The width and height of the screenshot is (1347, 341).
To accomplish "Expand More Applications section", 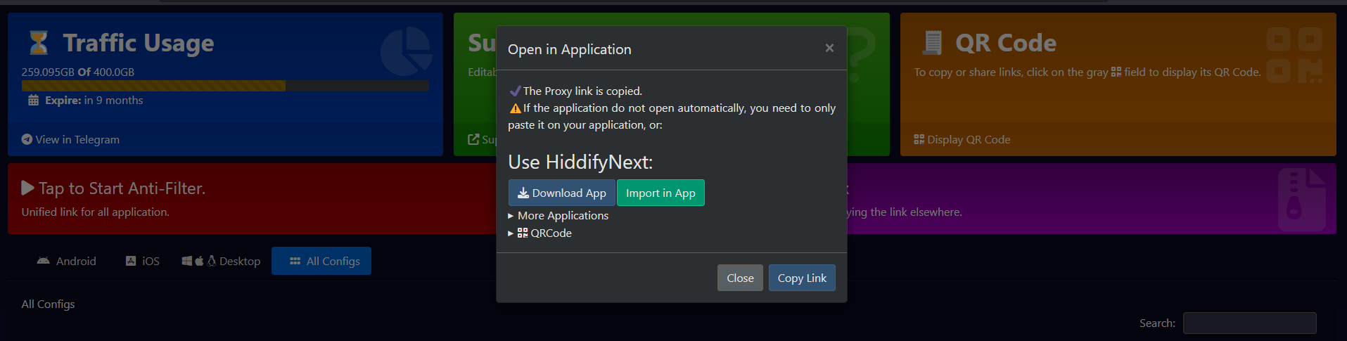I will pyautogui.click(x=558, y=216).
